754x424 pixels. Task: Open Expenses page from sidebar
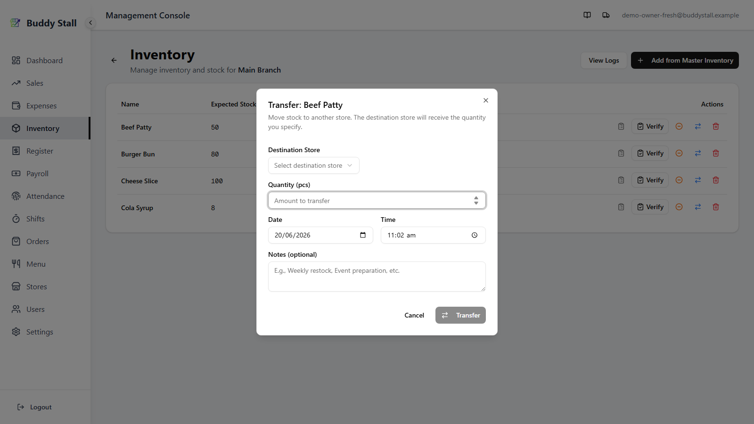click(x=45, y=106)
